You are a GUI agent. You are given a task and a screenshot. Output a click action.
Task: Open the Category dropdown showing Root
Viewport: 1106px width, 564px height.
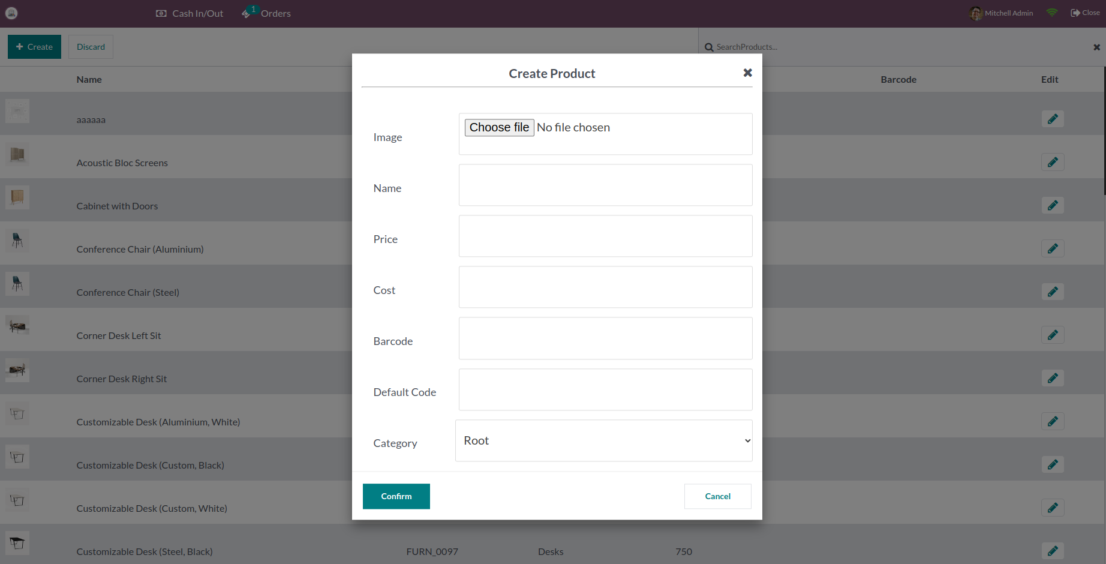pos(603,440)
